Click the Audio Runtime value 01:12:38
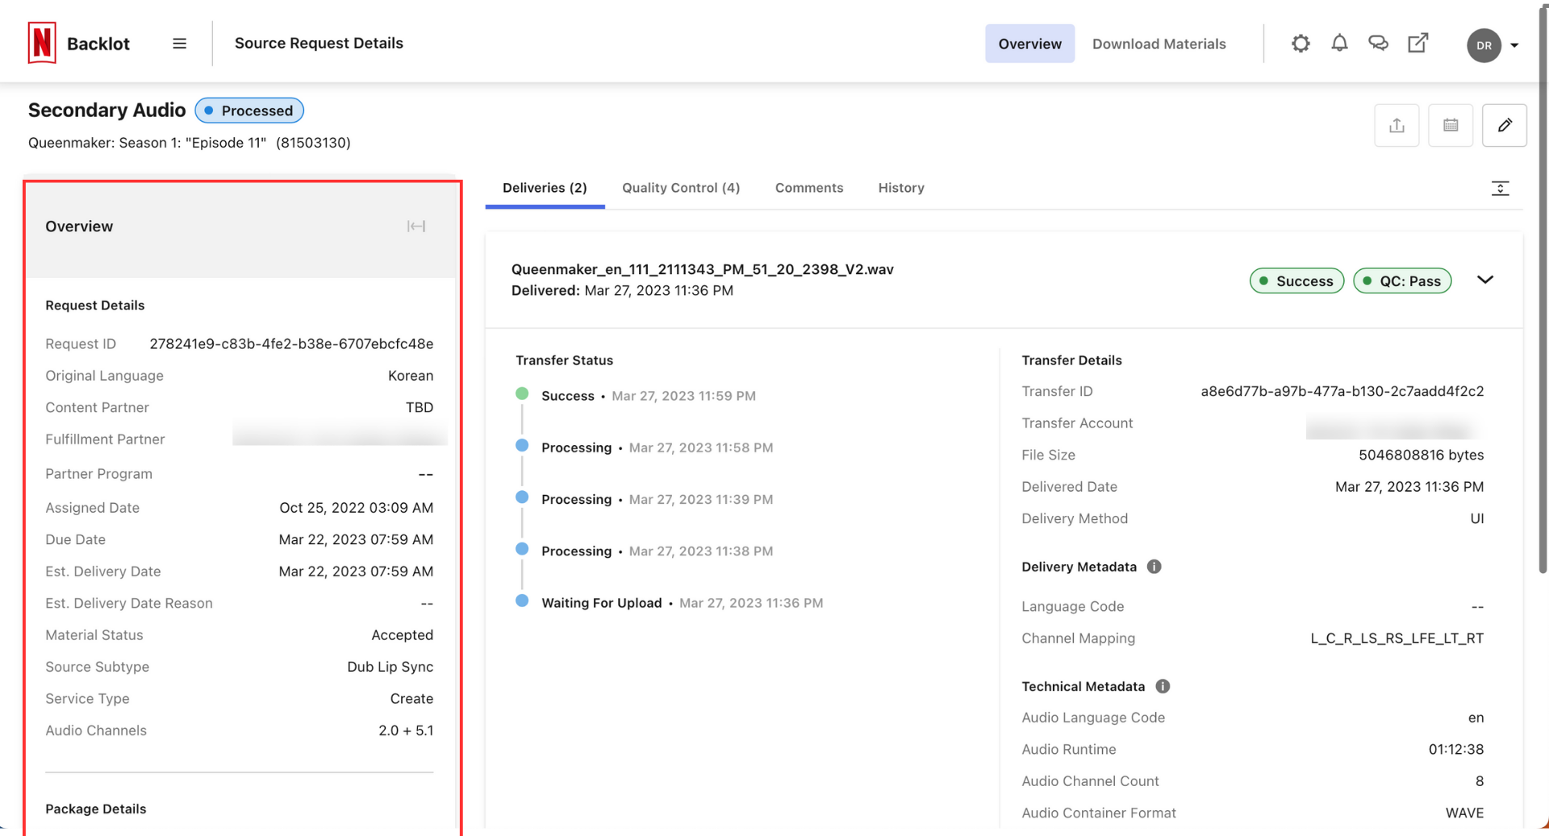The height and width of the screenshot is (836, 1549). tap(1456, 749)
